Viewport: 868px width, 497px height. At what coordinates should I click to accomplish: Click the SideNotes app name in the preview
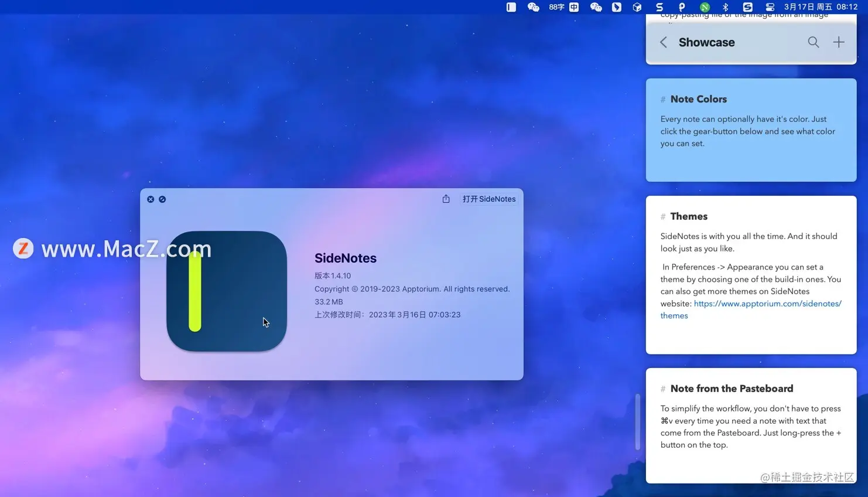tap(346, 258)
